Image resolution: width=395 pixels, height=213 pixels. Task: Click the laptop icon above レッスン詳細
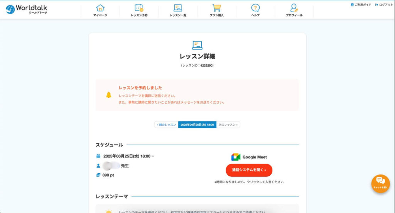tap(197, 45)
